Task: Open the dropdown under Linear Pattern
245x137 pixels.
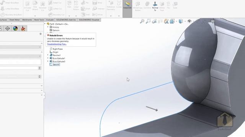Action: click(76, 16)
